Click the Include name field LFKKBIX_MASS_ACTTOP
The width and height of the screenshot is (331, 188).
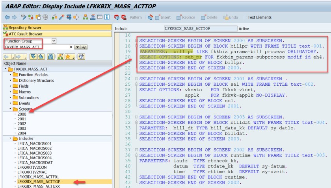point(201,28)
